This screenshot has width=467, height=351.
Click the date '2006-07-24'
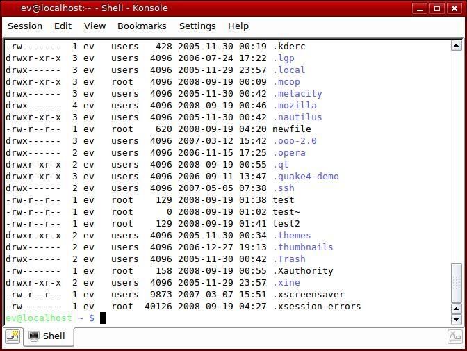coord(206,58)
